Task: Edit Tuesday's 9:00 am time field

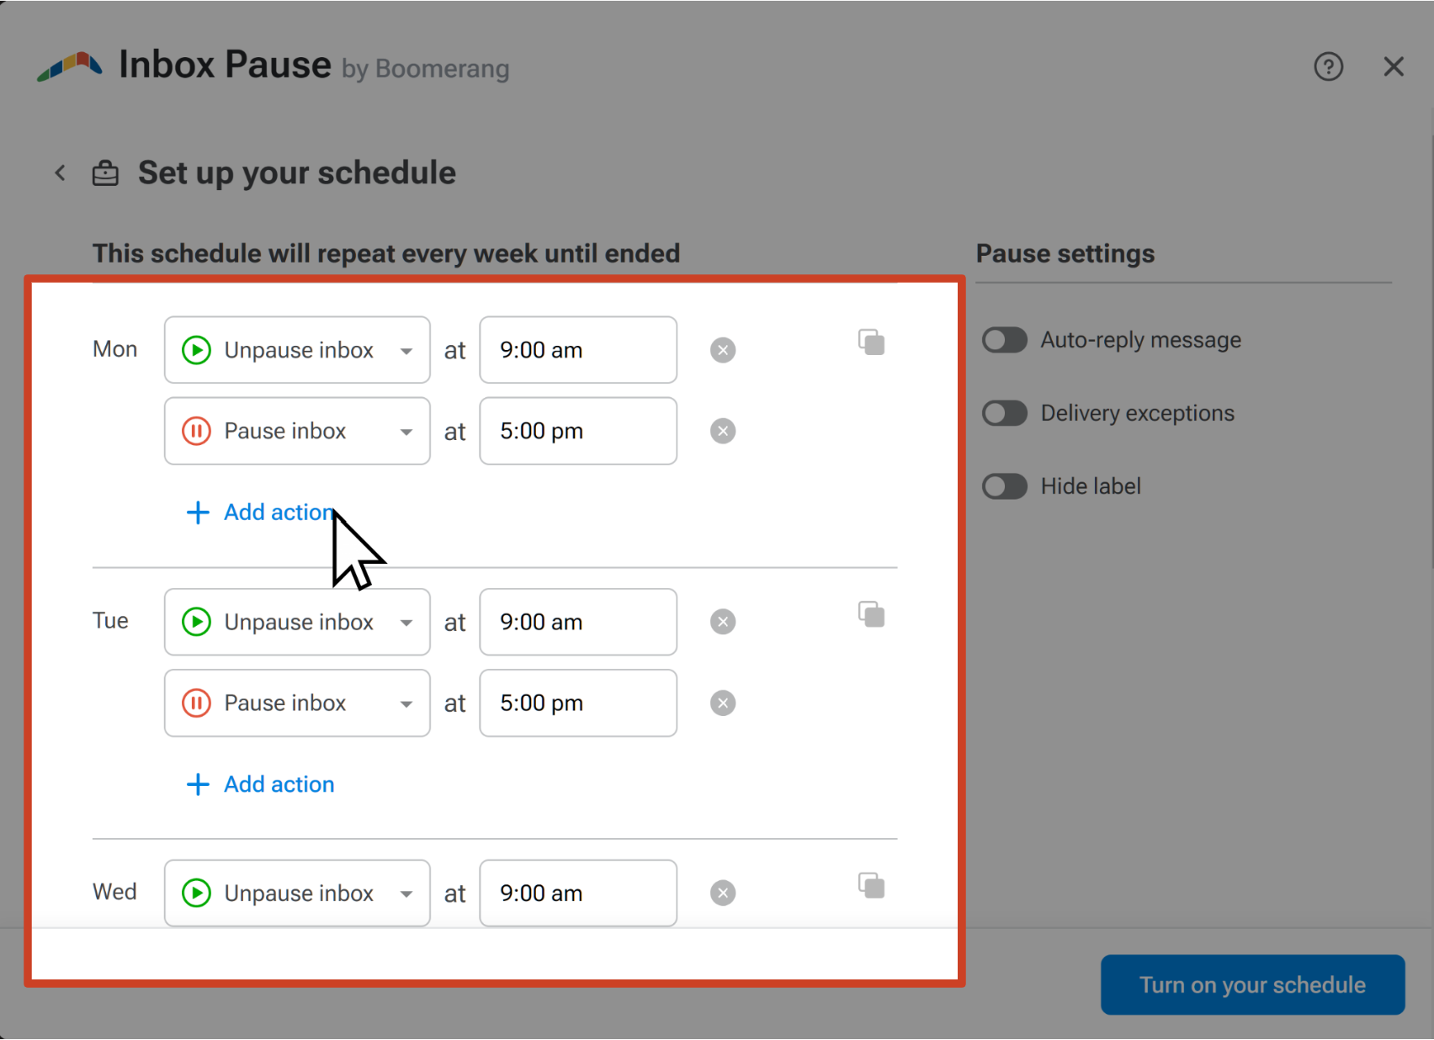Action: pyautogui.click(x=578, y=622)
